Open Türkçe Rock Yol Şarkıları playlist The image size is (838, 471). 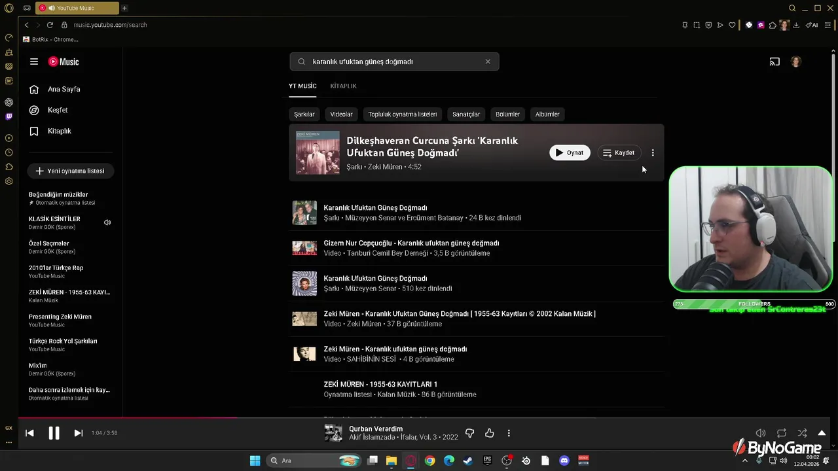coord(70,345)
